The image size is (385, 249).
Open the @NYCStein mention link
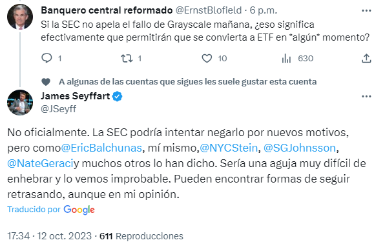click(229, 148)
